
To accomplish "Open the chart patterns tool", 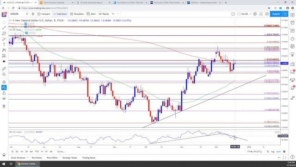I will tap(4, 50).
